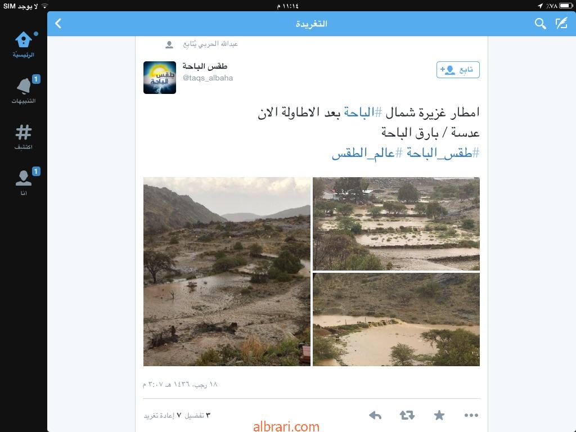
Task: Open the #عالم_الطقس hashtag
Action: [x=367, y=153]
